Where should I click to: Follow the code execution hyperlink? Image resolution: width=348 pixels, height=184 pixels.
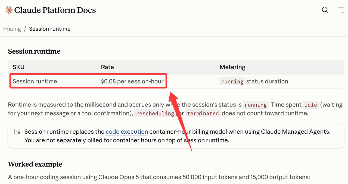pyautogui.click(x=127, y=132)
